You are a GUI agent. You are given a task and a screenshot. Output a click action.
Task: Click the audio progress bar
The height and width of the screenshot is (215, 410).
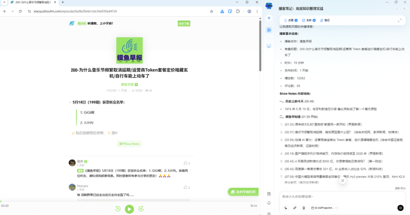point(129,201)
